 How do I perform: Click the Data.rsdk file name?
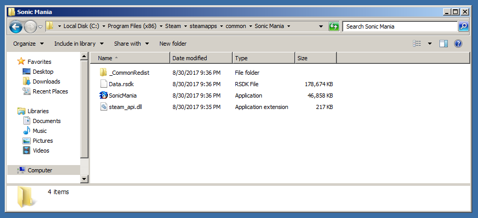[121, 84]
